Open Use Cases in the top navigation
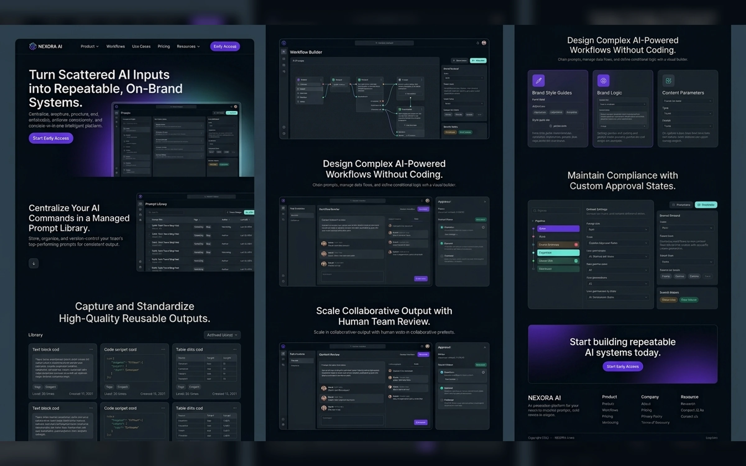This screenshot has height=466, width=746. 141,46
